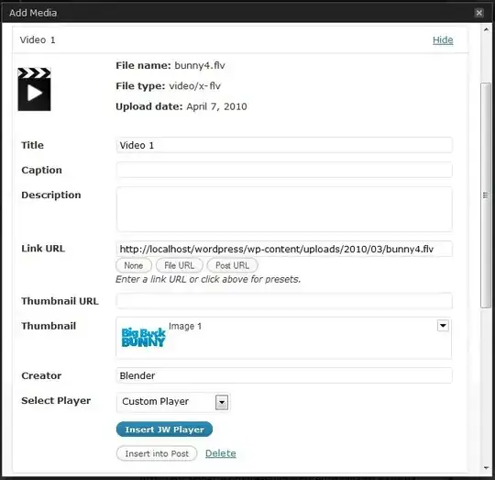Image resolution: width=495 pixels, height=480 pixels.
Task: Click the file name text bunny4.flv
Action: [200, 65]
